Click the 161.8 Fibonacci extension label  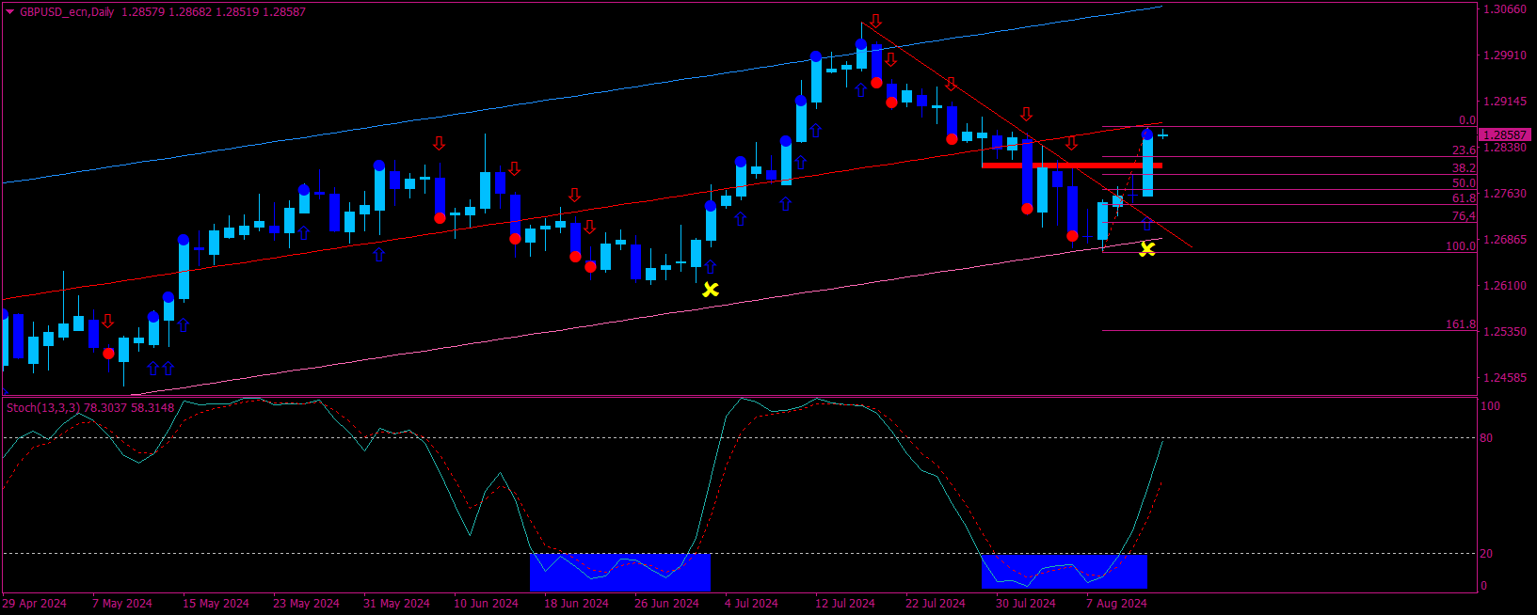click(x=1461, y=324)
